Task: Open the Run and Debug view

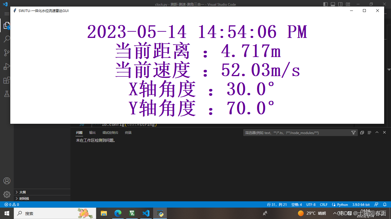Action: pos(7,66)
